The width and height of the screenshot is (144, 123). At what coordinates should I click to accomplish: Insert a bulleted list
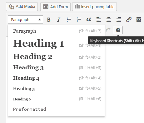(69, 19)
